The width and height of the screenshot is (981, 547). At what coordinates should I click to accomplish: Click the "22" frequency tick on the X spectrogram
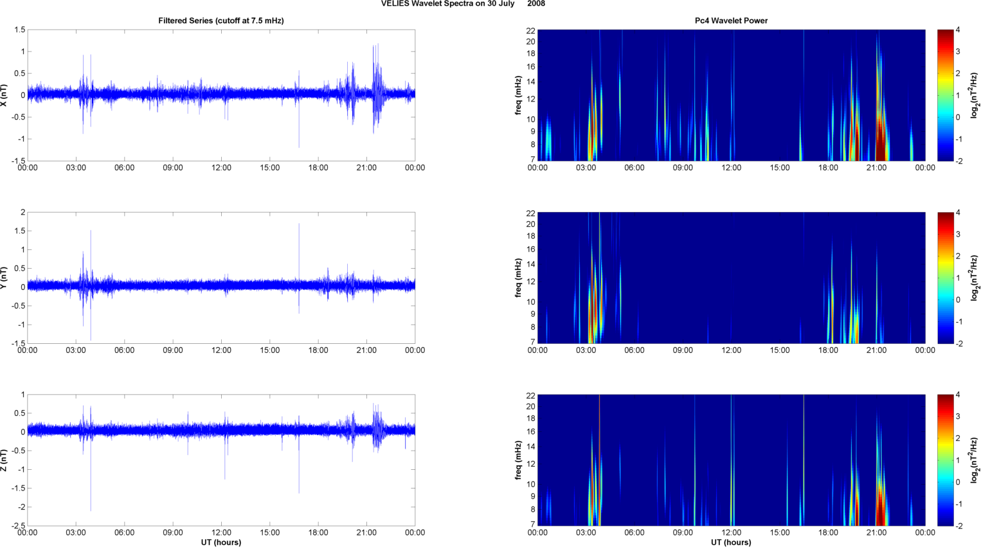tap(531, 30)
